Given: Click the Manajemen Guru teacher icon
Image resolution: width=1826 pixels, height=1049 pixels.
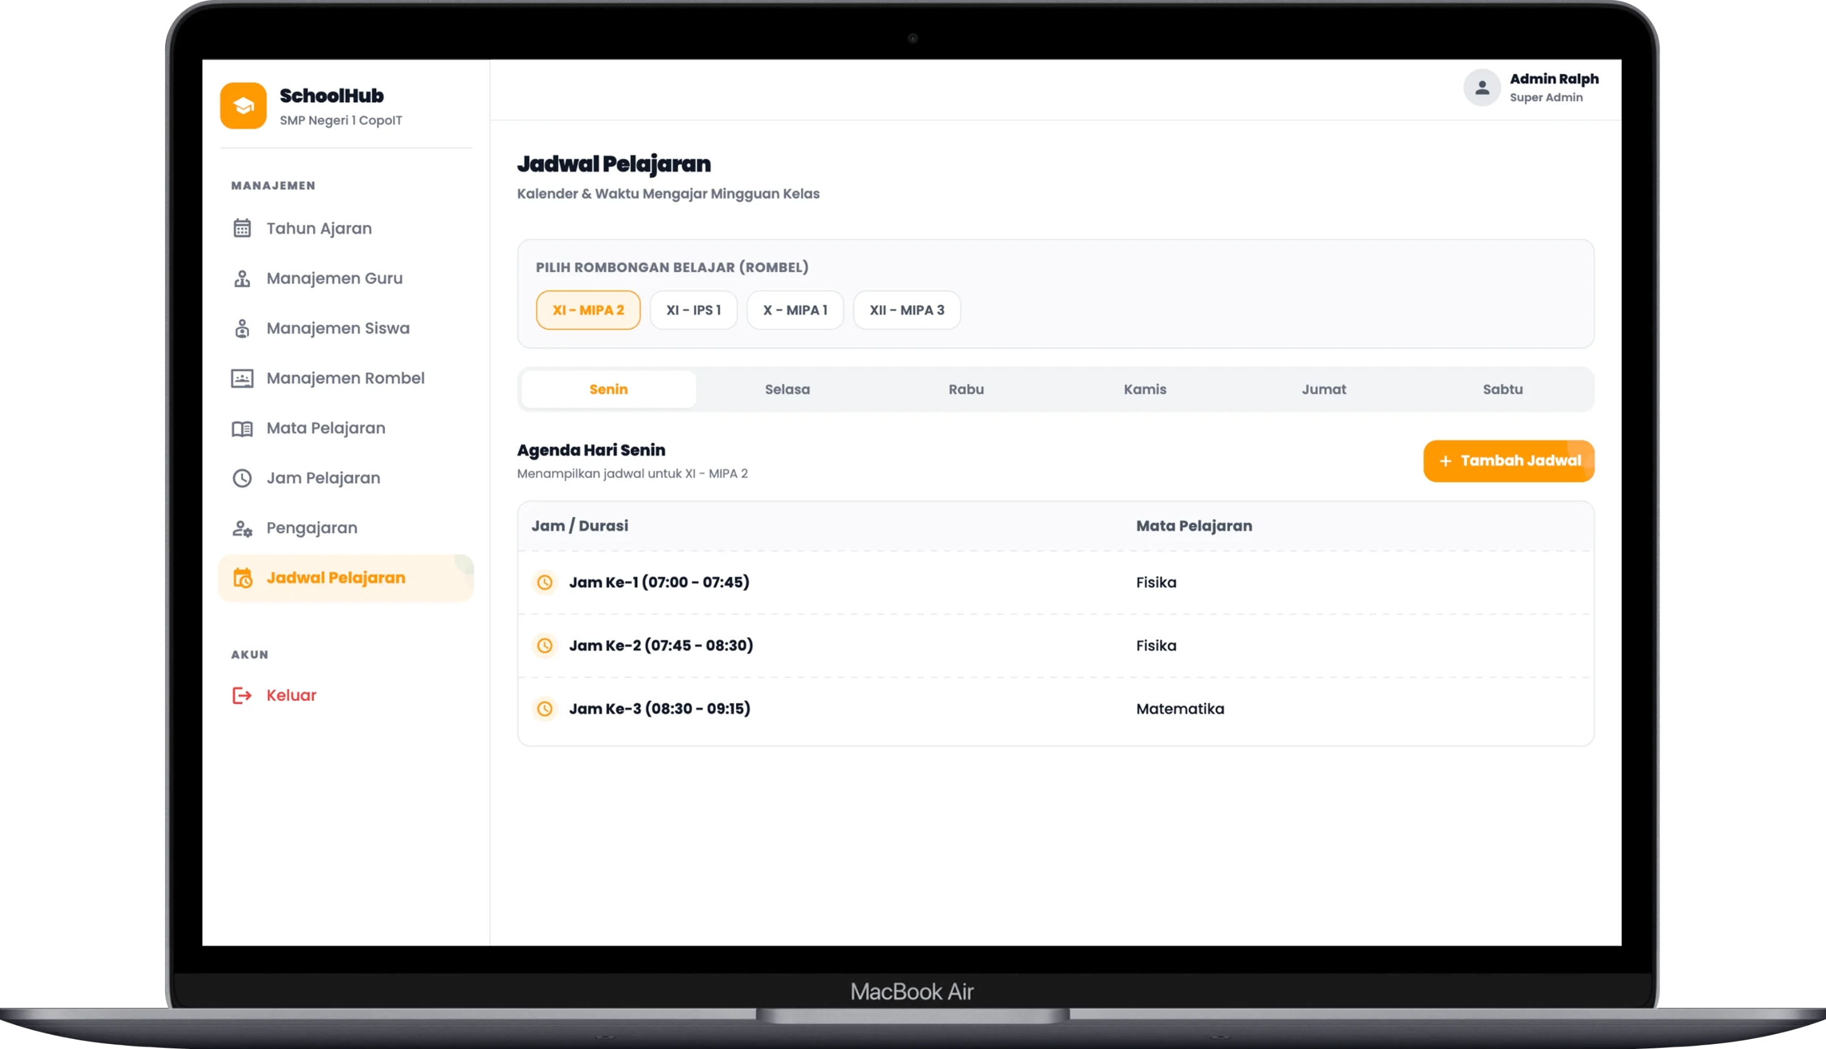Looking at the screenshot, I should (242, 278).
